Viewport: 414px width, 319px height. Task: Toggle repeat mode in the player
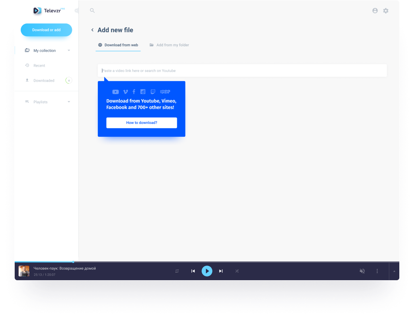[x=177, y=271]
